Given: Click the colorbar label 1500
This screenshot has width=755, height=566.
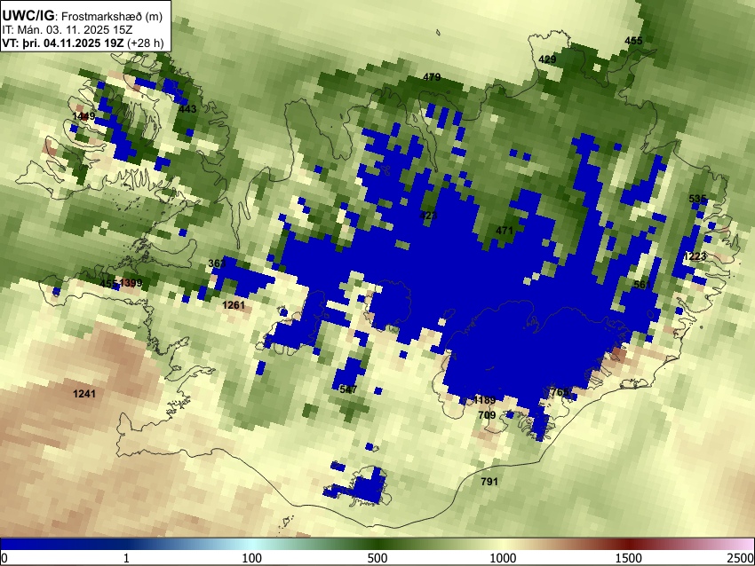Looking at the screenshot, I should point(629,558).
